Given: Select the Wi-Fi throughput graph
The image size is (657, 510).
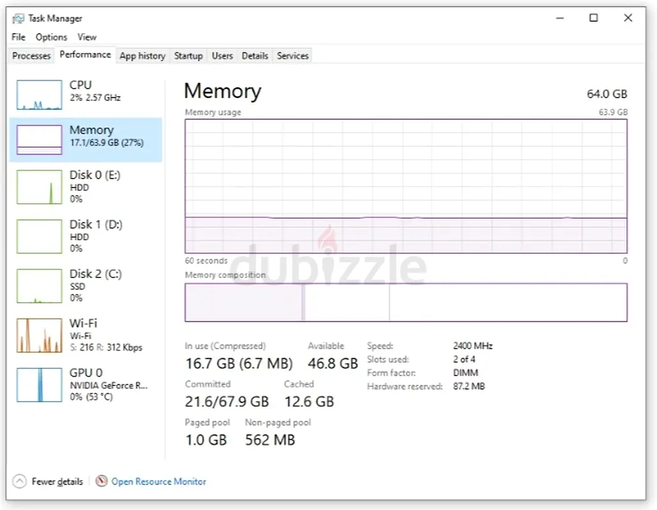Looking at the screenshot, I should 39,335.
